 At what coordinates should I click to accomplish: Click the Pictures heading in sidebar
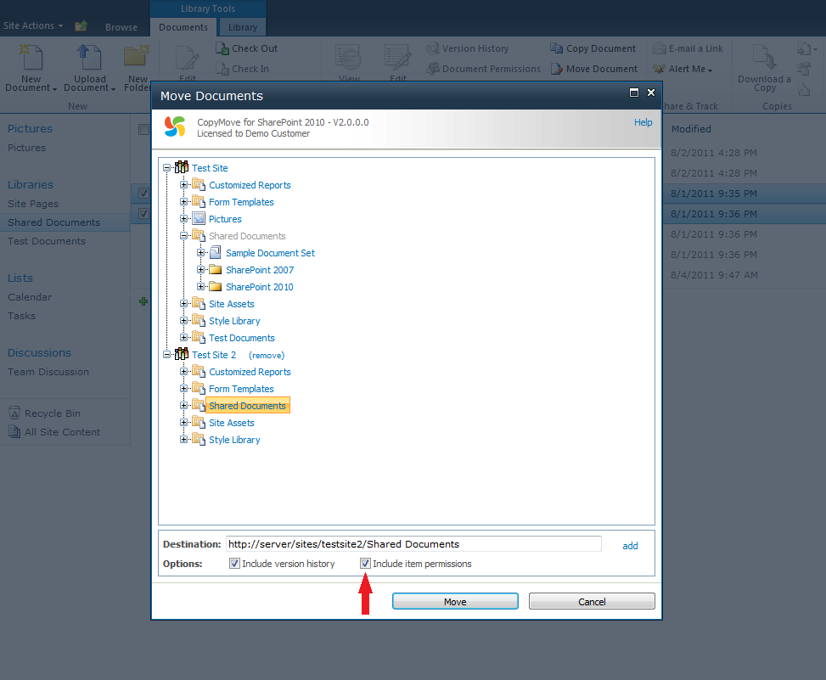[x=30, y=128]
